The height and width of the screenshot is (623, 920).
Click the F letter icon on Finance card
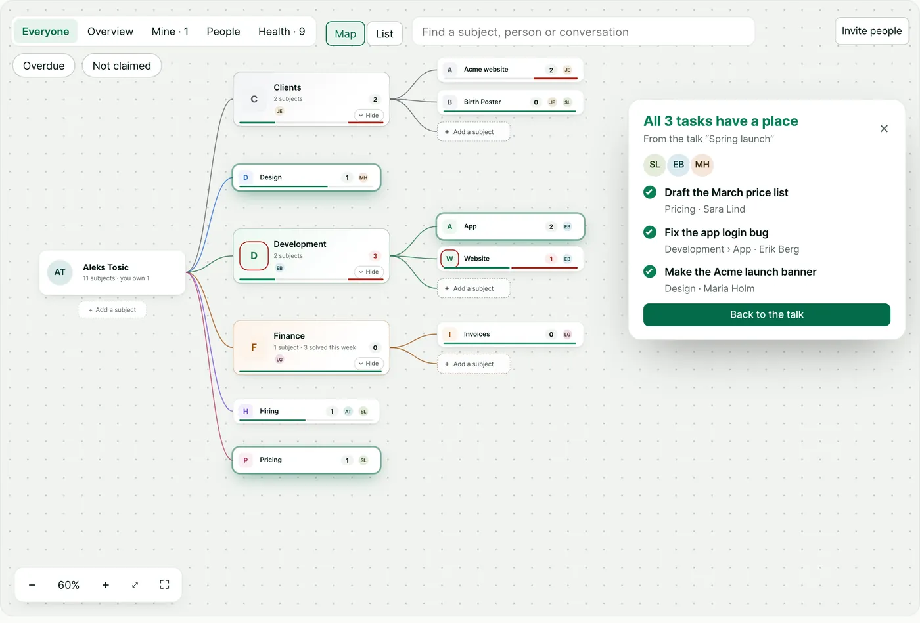tap(254, 347)
